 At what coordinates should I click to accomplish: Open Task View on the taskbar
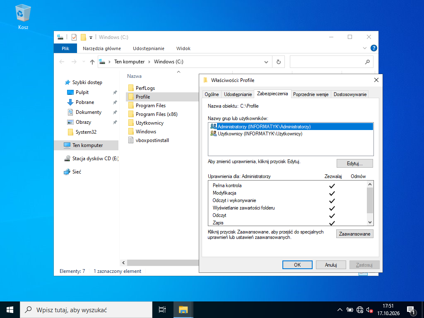(162, 310)
